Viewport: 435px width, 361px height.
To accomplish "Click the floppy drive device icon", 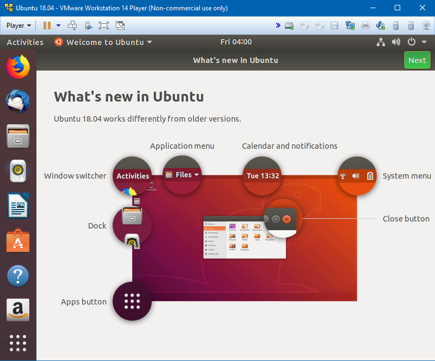I will (x=334, y=26).
